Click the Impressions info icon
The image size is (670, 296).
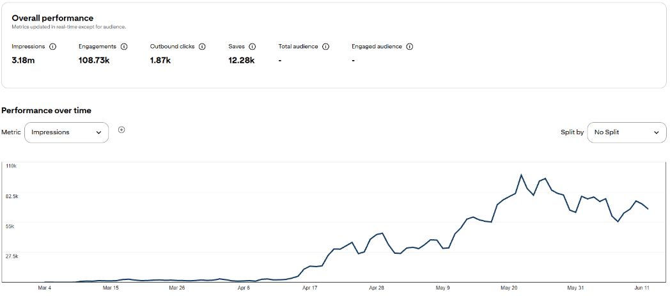coord(52,47)
